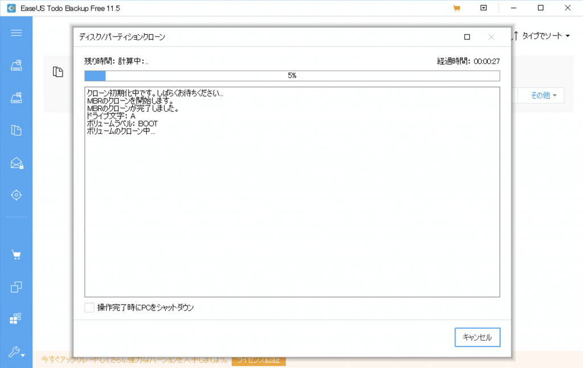The height and width of the screenshot is (368, 583).
Task: Click the shopping cart icon in the sidebar
Action: (x=16, y=255)
